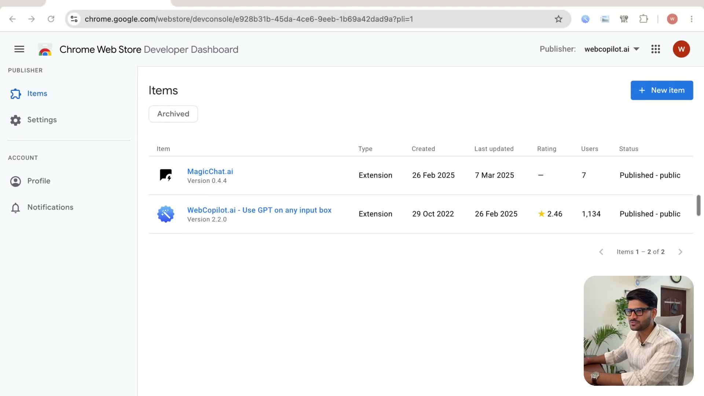The height and width of the screenshot is (396, 704).
Task: Click the Chrome Web Store rainbow logo
Action: 45,49
